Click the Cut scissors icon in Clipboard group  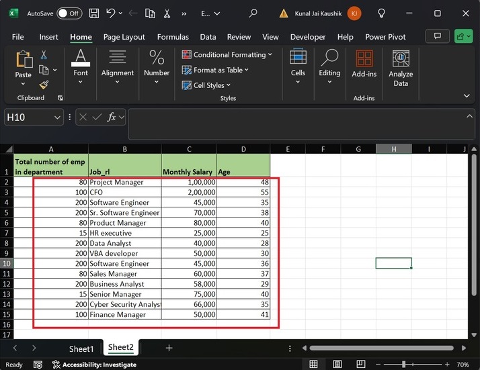(44, 55)
